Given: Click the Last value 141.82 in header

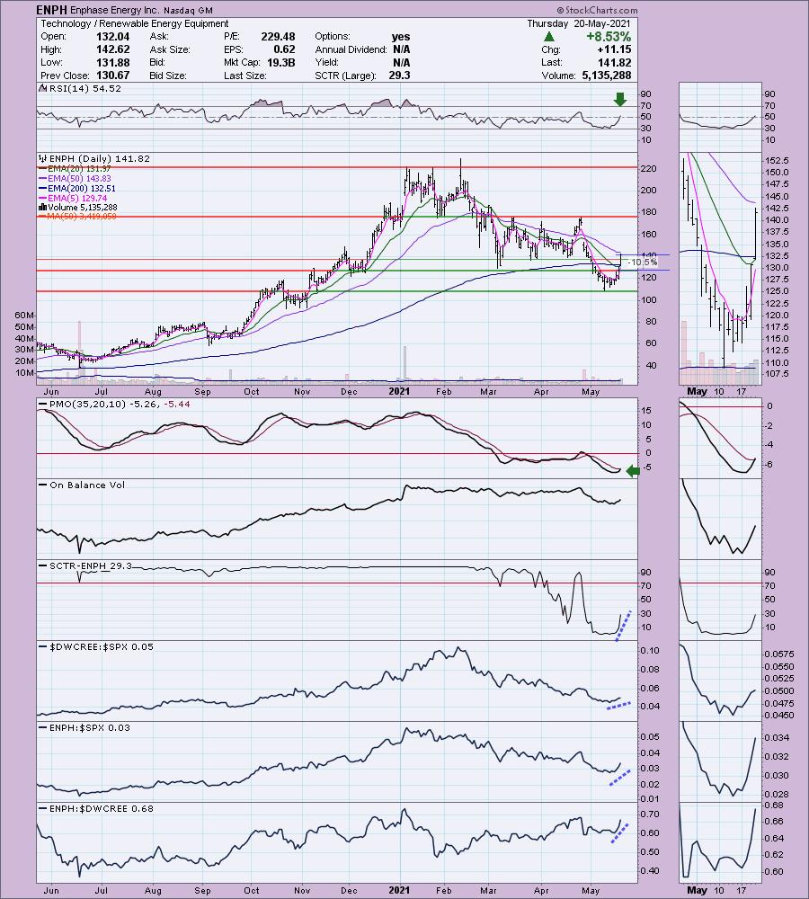Looking at the screenshot, I should click(614, 63).
